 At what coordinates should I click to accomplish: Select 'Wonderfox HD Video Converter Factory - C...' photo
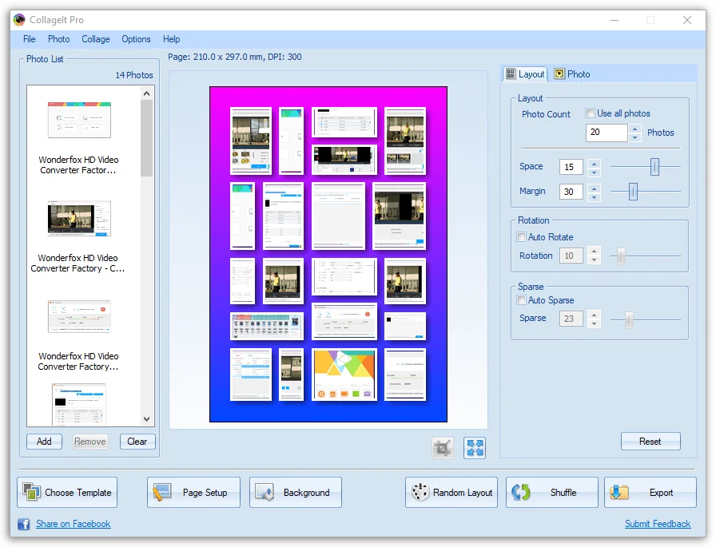(x=79, y=218)
